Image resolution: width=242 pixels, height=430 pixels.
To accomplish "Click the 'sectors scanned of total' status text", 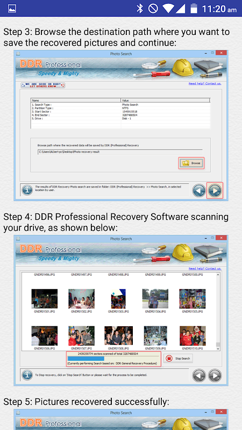I will click(x=108, y=354).
